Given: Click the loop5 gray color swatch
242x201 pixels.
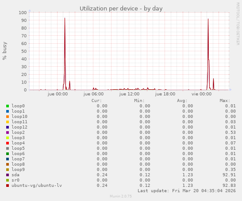Looking at the screenshot, I should click(8, 148).
